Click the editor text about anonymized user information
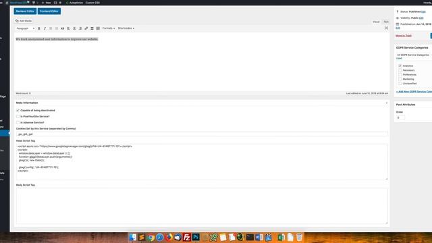Image resolution: width=432 pixels, height=243 pixels. 57,39
